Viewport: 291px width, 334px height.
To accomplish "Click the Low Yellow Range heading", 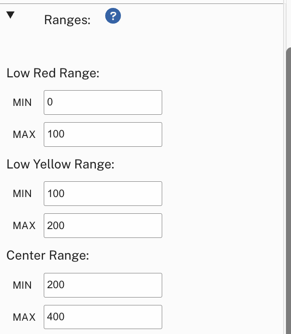I will point(60,165).
